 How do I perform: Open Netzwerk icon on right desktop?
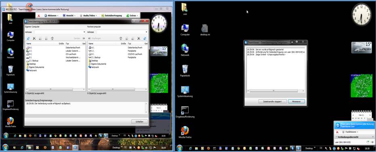tap(185, 50)
